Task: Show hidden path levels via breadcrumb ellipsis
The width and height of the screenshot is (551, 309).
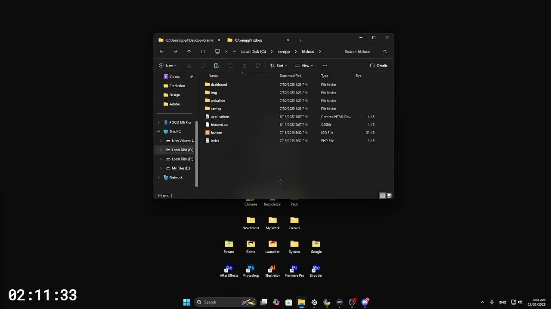Action: pyautogui.click(x=234, y=51)
